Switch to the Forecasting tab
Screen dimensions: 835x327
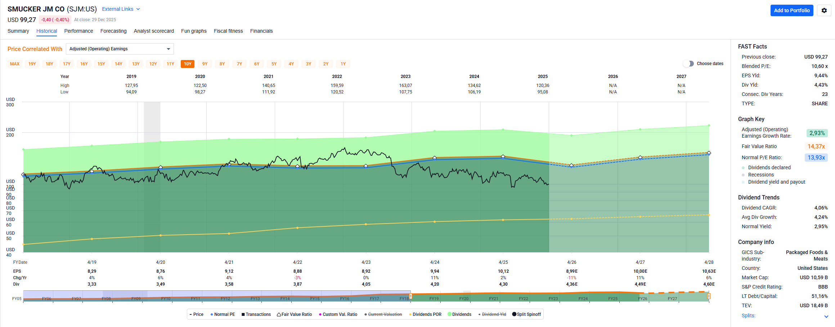[113, 31]
